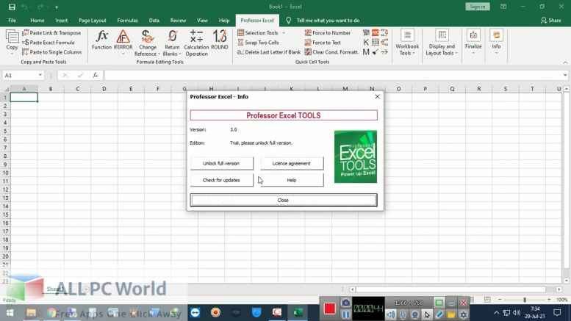The width and height of the screenshot is (571, 321).
Task: Click the Calculation Operation icon
Action: click(196, 36)
